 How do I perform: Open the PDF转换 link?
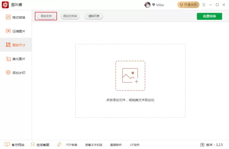[x=72, y=145]
